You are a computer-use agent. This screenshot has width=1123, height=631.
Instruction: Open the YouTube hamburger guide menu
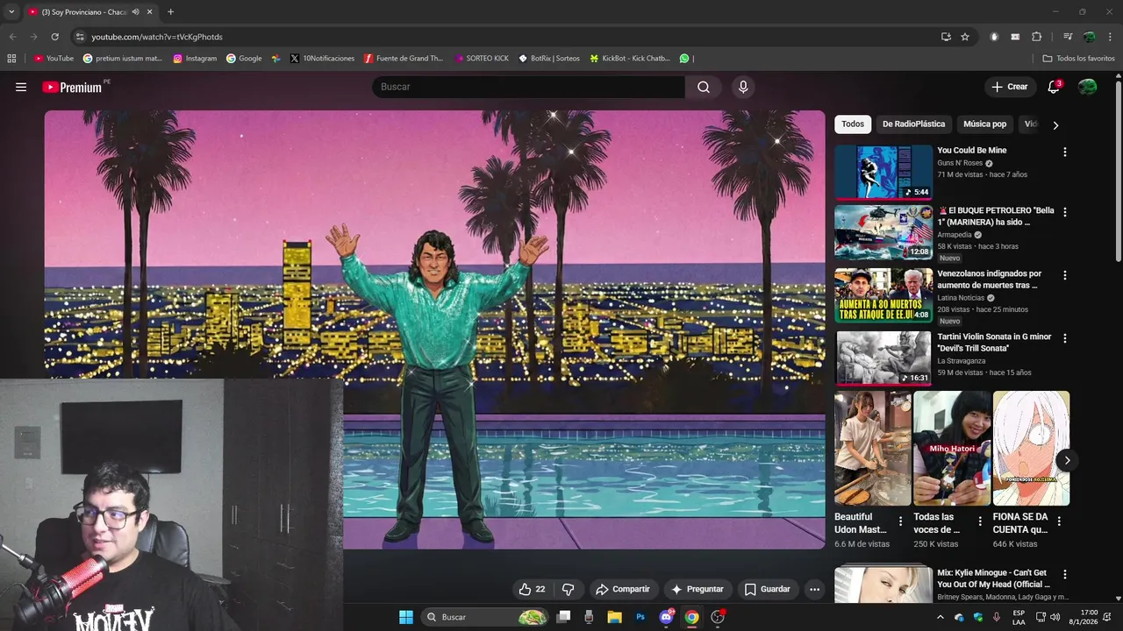[21, 87]
